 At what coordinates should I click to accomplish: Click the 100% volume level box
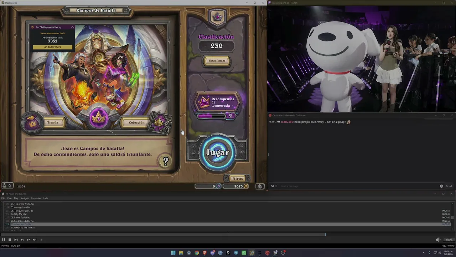coord(449,240)
